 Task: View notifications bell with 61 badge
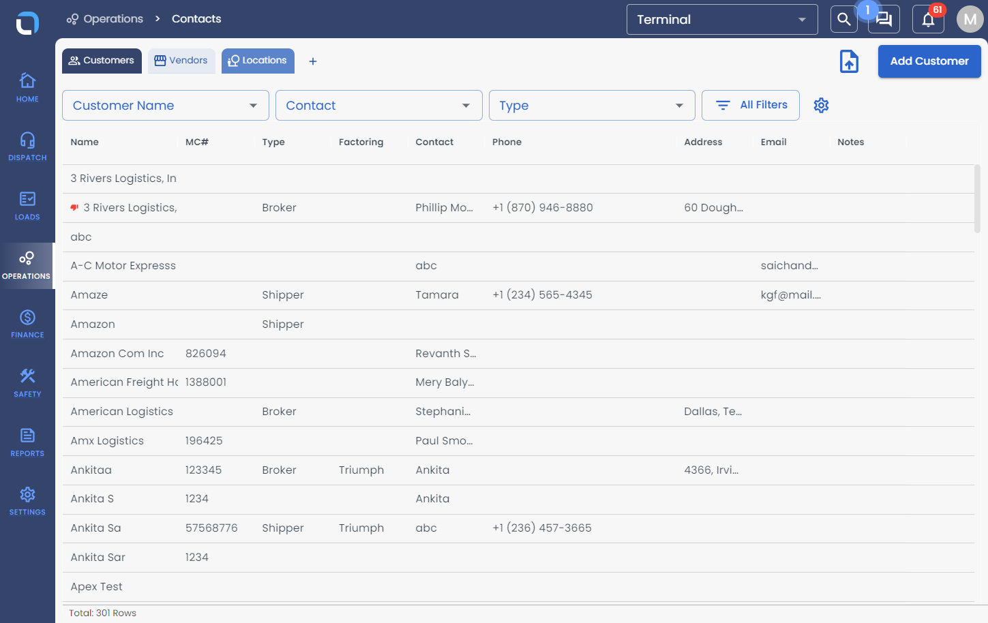928,19
